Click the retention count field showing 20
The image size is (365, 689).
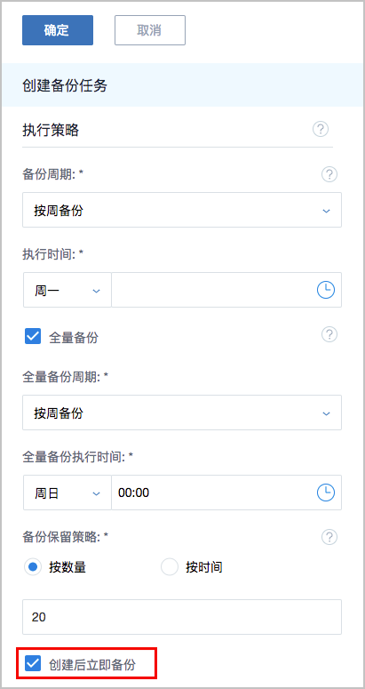182,617
